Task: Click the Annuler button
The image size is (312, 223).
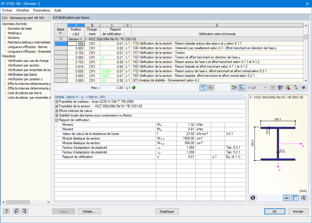Action: coord(298,211)
